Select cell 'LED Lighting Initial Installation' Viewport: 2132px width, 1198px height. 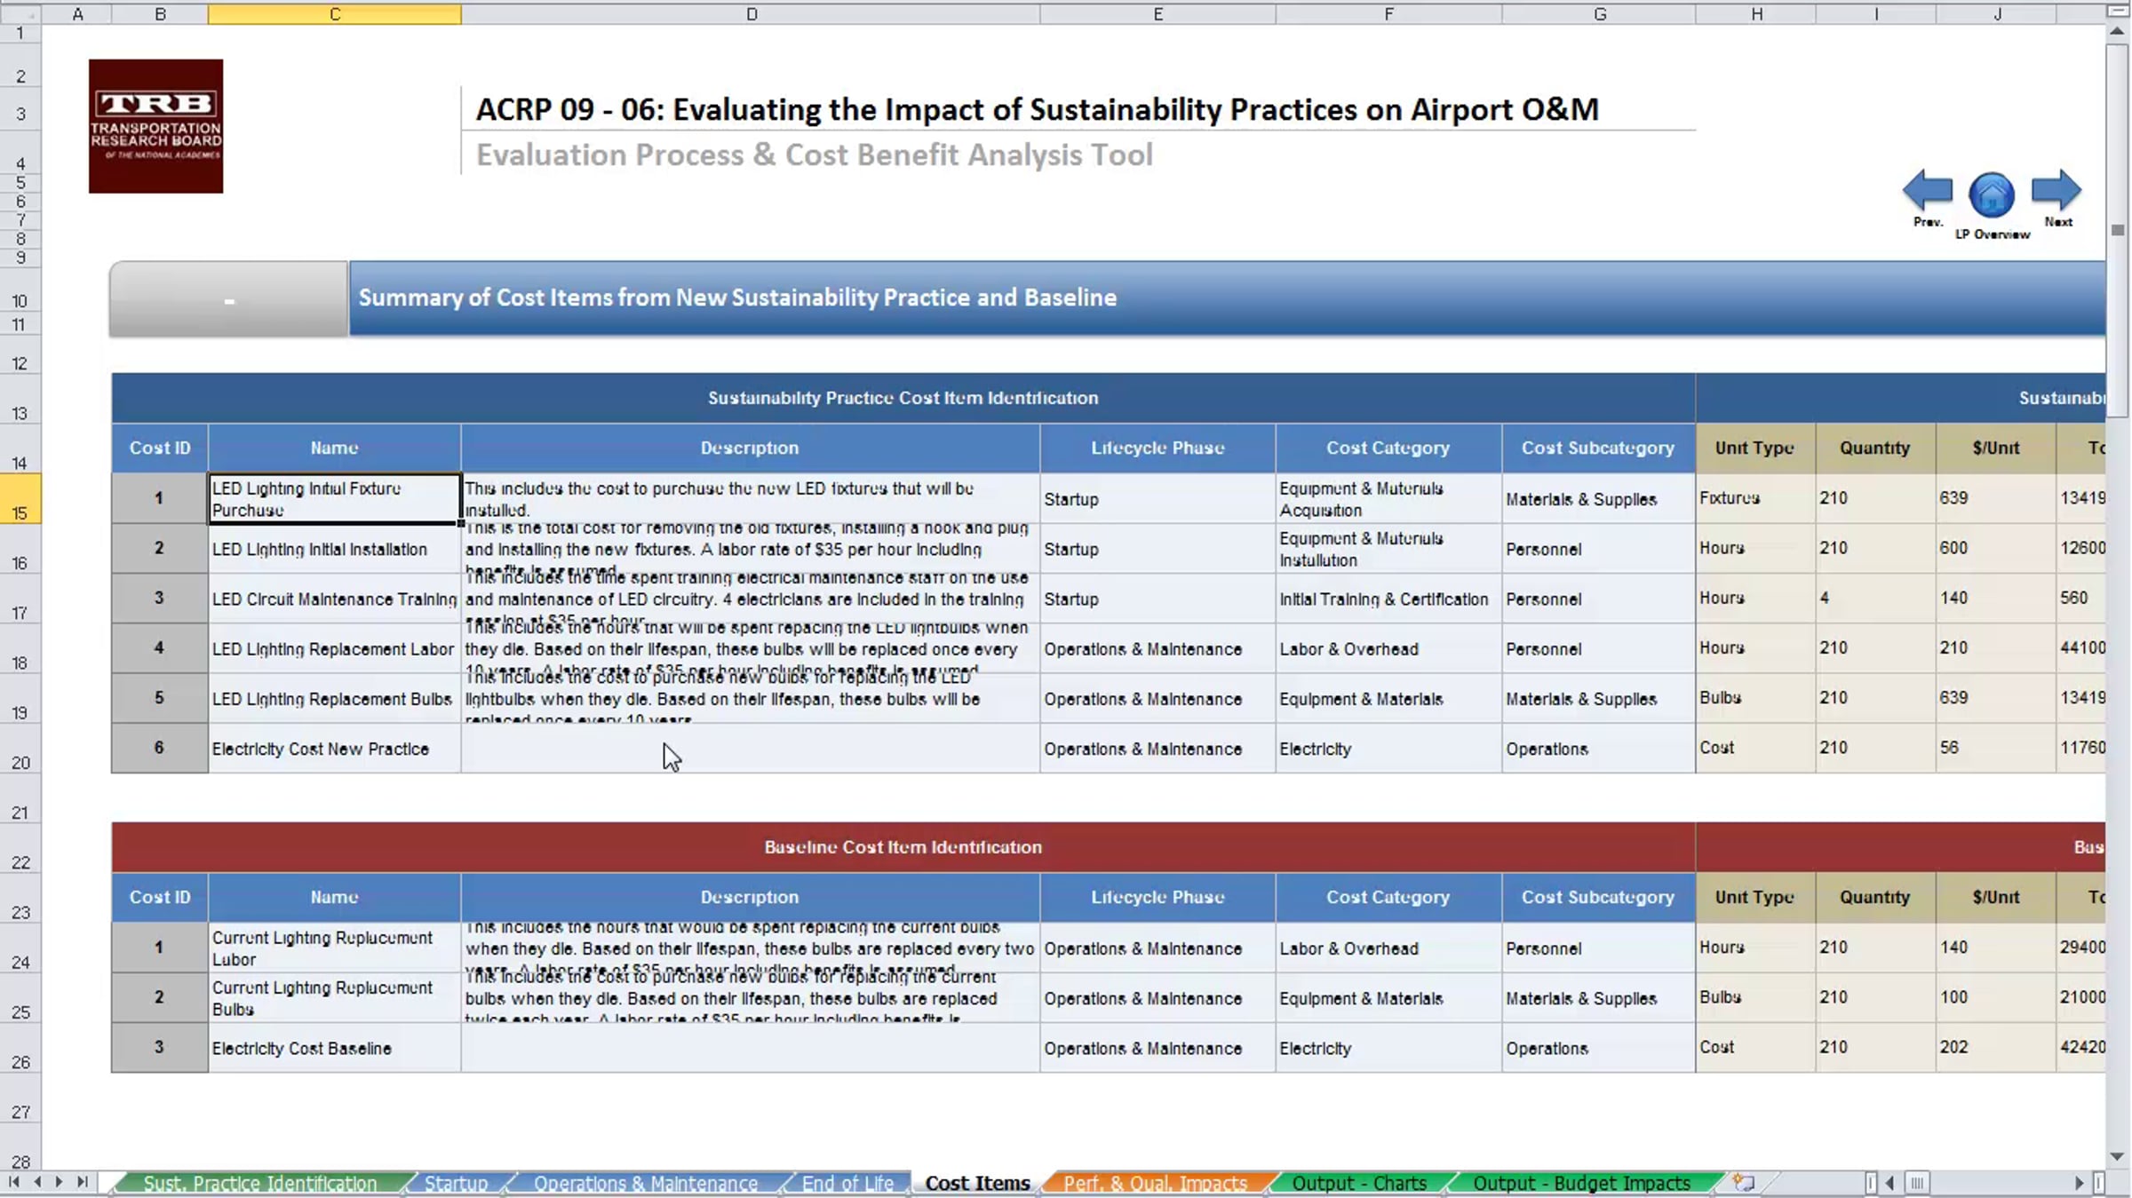pyautogui.click(x=334, y=549)
